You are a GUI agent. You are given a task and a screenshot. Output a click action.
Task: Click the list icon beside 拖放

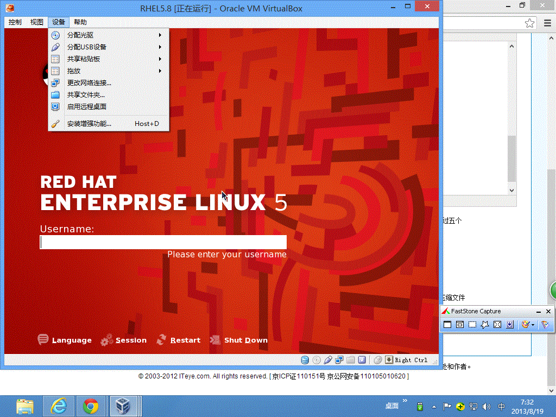coord(55,71)
